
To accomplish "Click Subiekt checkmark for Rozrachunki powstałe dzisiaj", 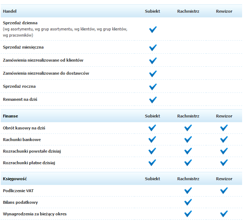I will pos(152,151).
